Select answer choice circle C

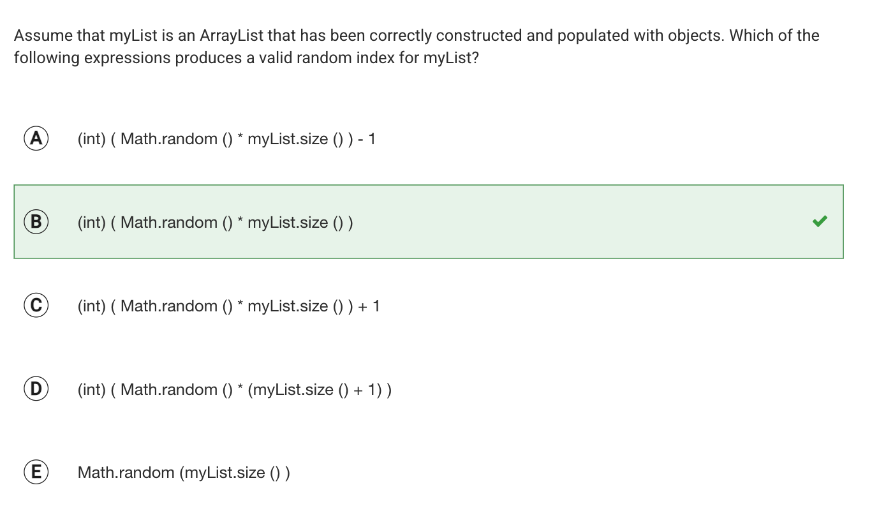(x=36, y=306)
